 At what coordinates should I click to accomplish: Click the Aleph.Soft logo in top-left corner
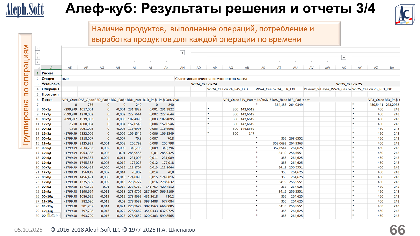click(25, 10)
